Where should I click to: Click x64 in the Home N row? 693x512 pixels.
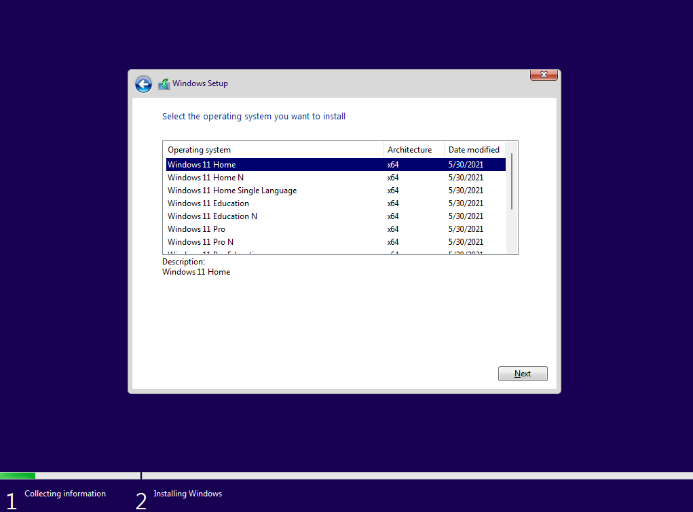(x=393, y=178)
